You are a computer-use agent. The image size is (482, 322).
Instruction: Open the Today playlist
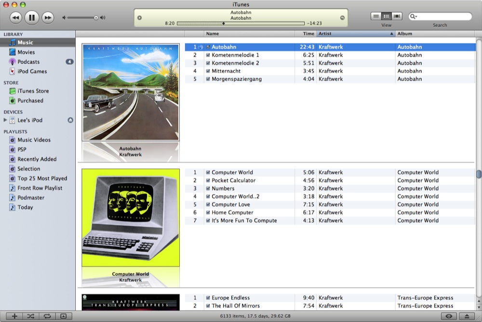38,207
